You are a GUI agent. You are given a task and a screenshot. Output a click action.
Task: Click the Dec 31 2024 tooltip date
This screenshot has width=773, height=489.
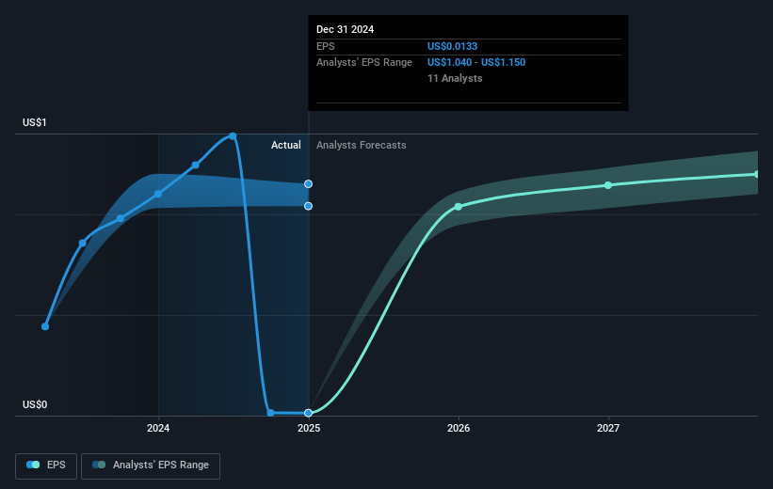[346, 29]
